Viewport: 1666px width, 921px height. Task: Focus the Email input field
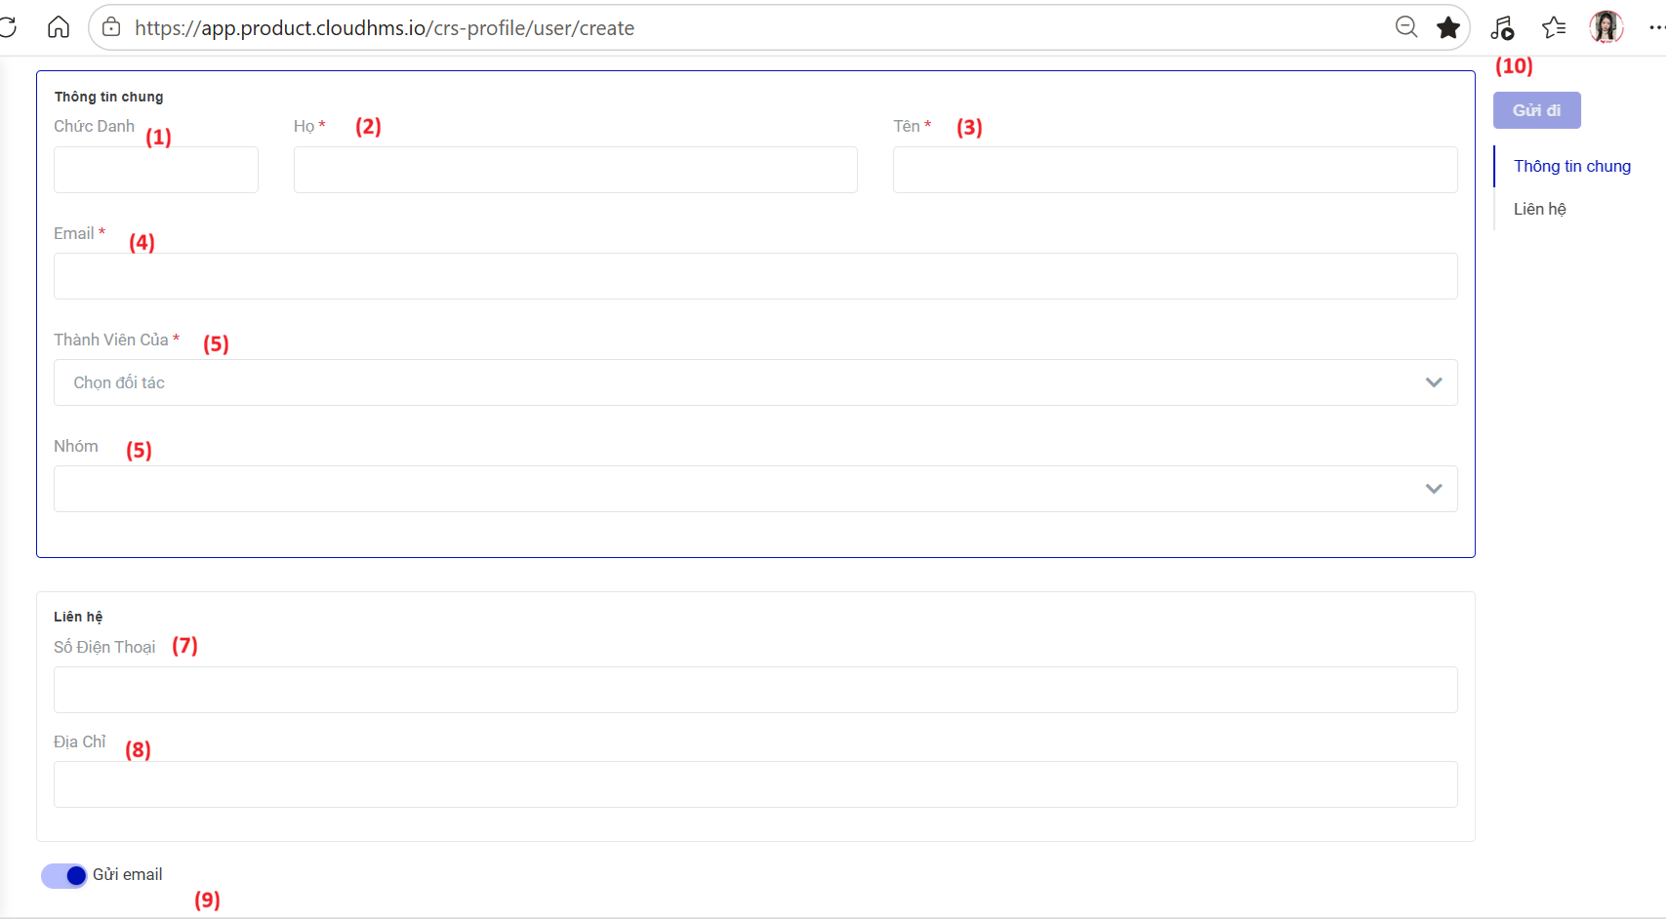755,276
